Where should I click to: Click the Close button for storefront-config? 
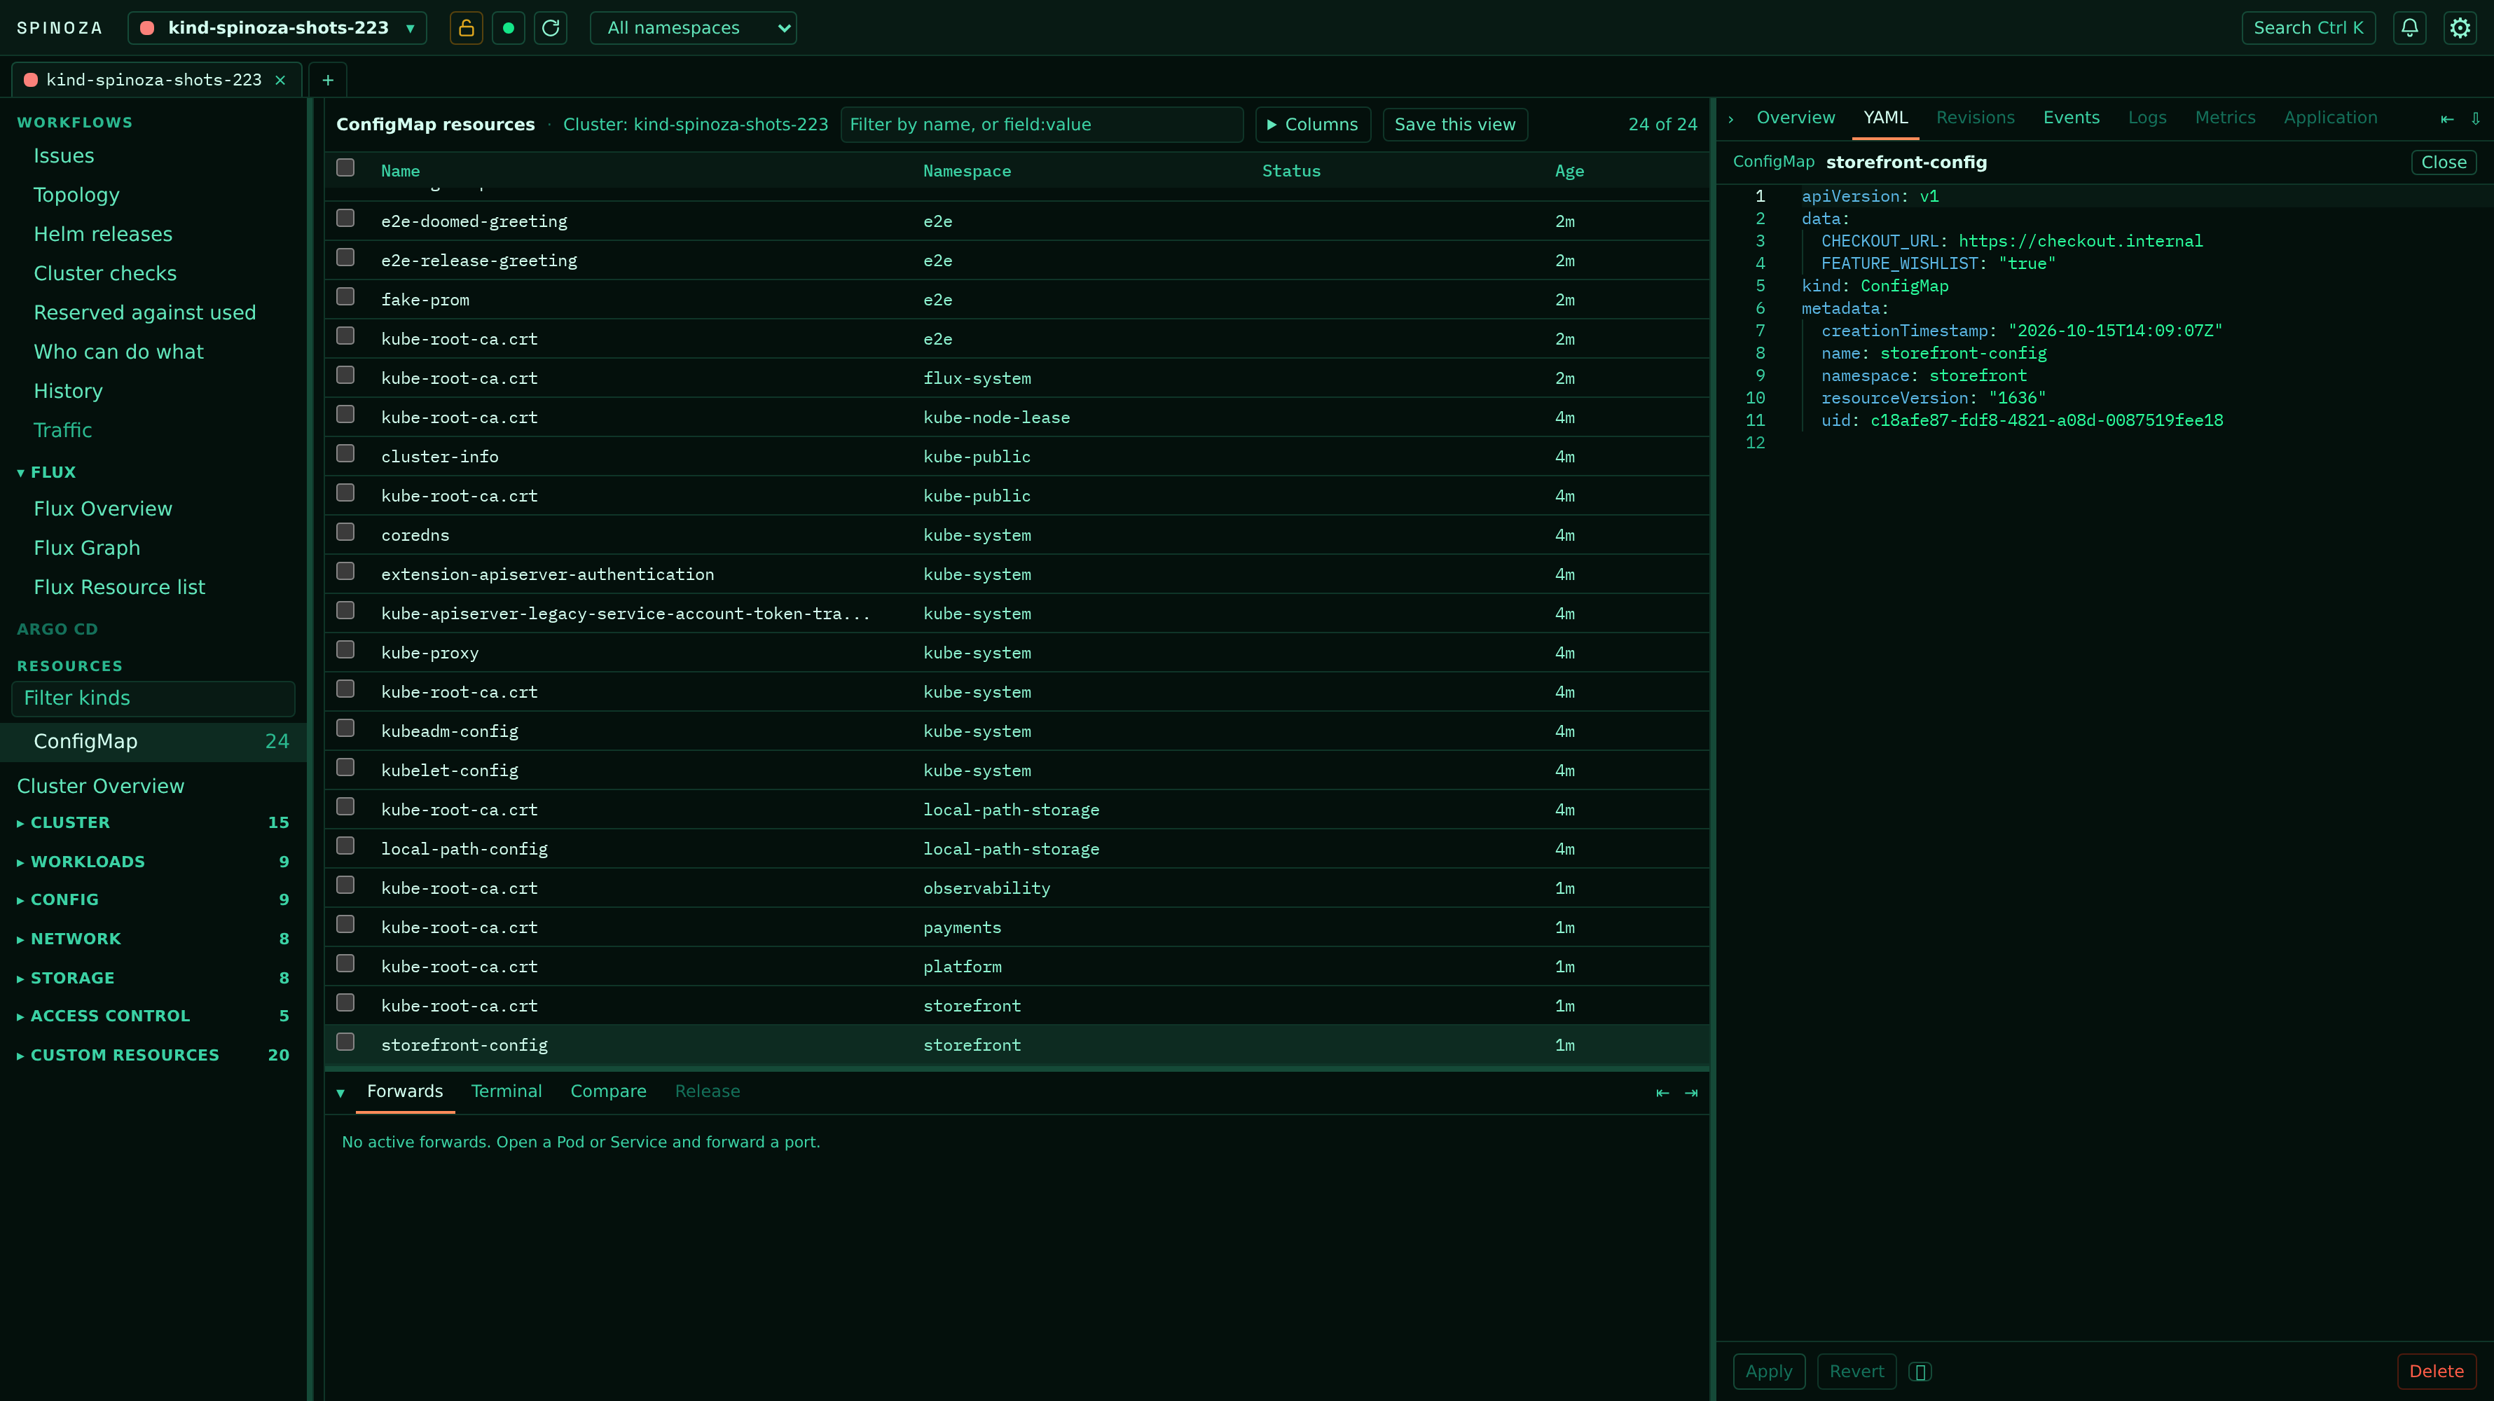point(2444,163)
